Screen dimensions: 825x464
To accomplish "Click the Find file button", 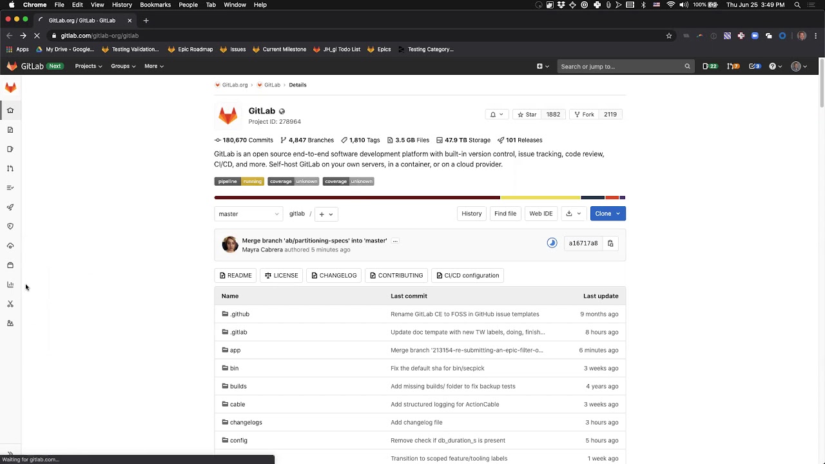I will point(505,213).
